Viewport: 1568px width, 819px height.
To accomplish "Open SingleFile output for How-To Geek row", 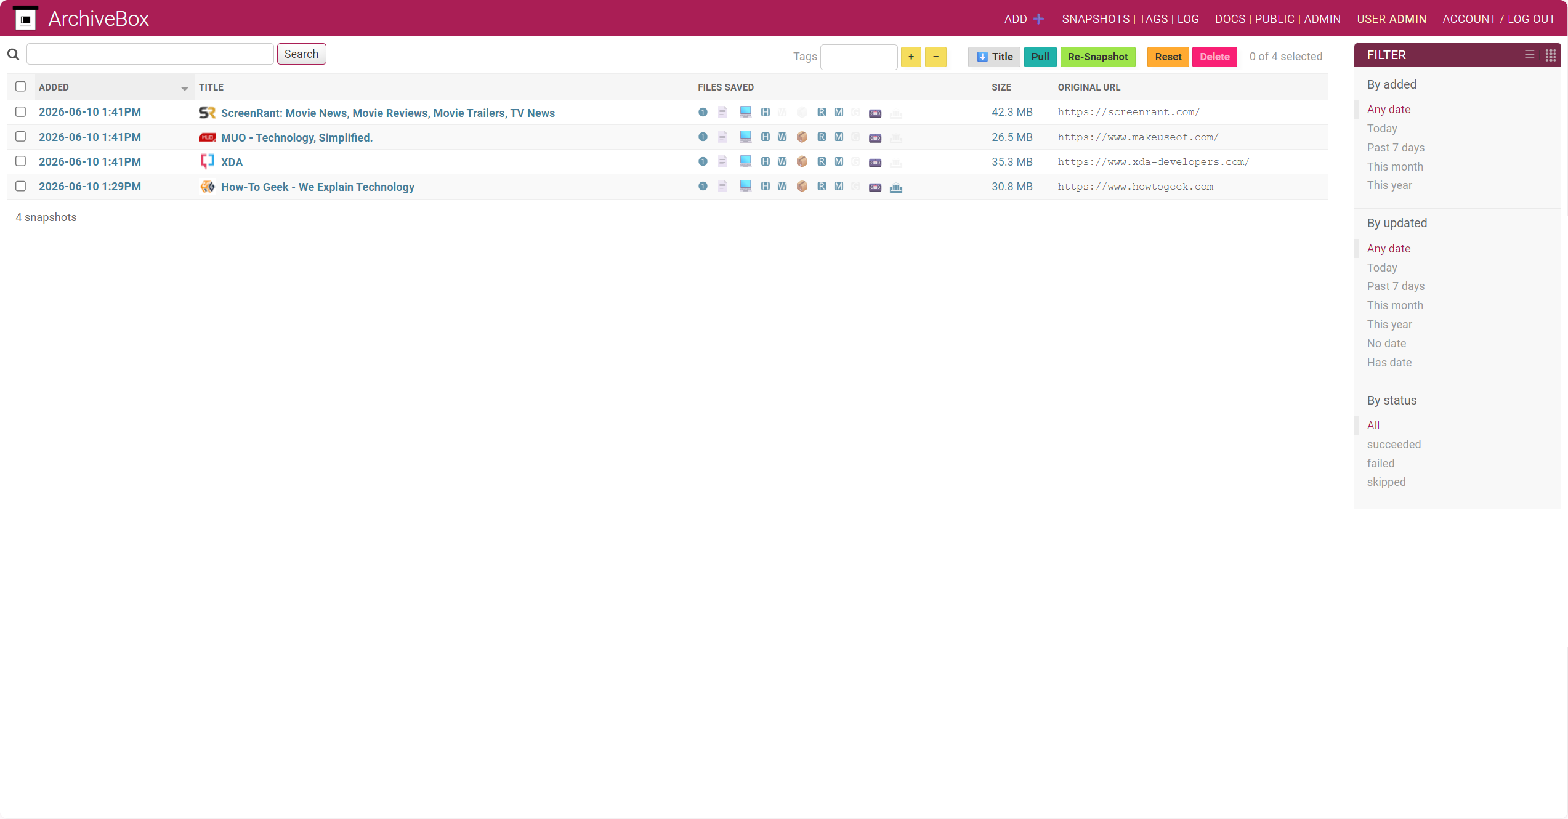I will click(703, 186).
